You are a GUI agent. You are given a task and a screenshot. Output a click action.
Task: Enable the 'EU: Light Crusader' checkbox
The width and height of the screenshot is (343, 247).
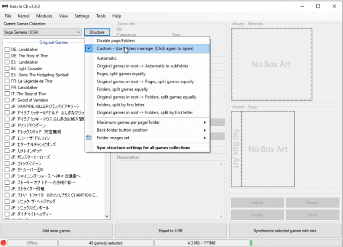click(x=7, y=69)
